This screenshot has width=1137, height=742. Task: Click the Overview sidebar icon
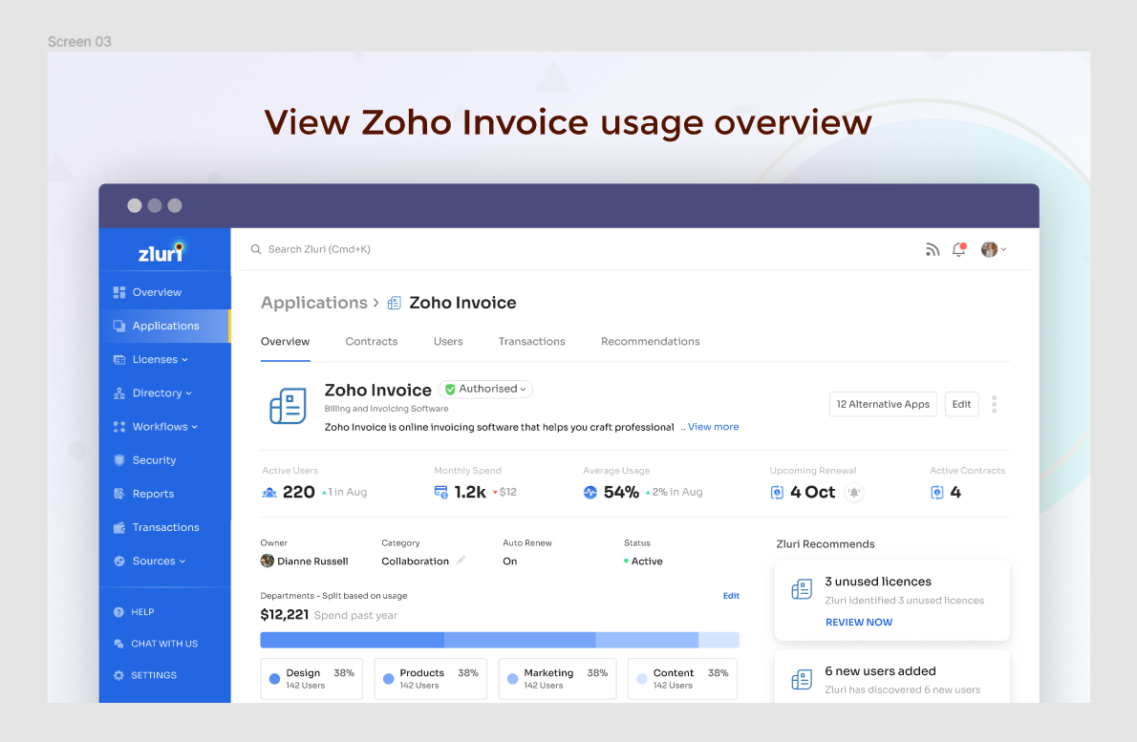pos(118,292)
